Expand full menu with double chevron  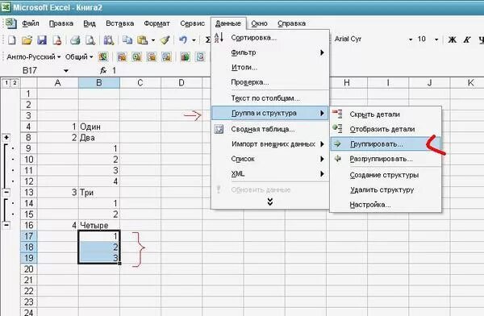coord(270,202)
